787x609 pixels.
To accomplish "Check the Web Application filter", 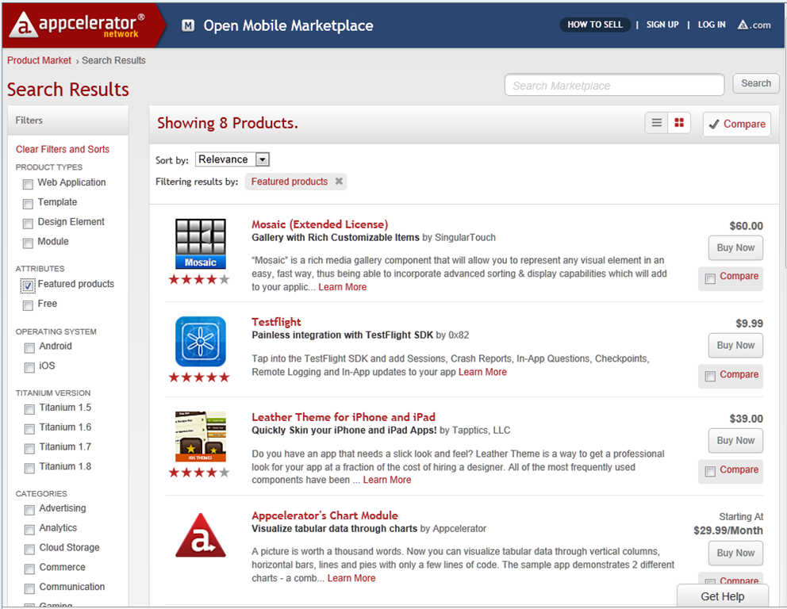I will click(28, 184).
